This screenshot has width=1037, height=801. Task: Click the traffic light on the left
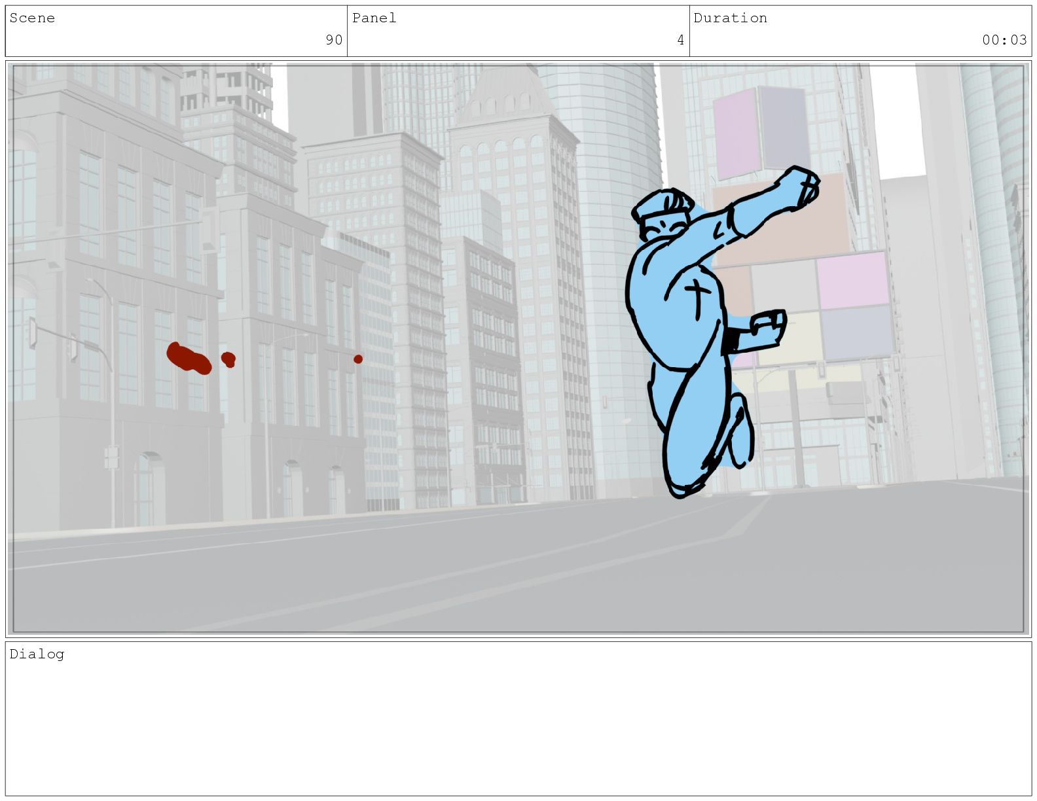click(32, 332)
